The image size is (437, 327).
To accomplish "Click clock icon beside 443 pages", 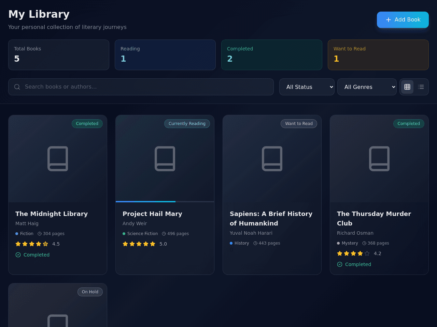I will [x=255, y=243].
